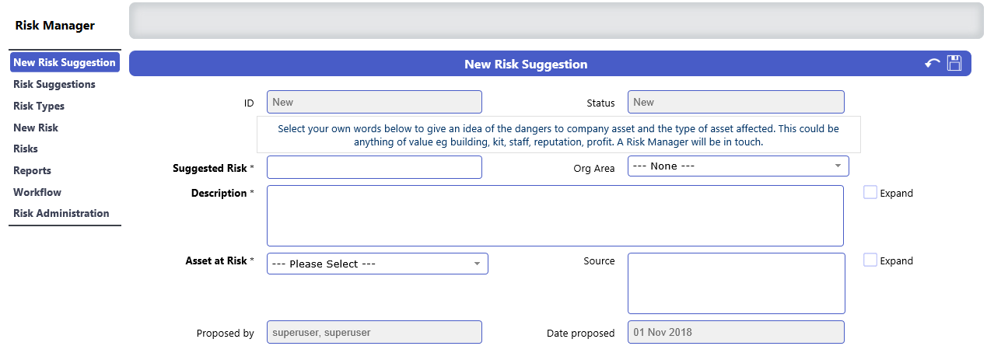Tick the Expand checkbox beside Source
The width and height of the screenshot is (987, 353).
pyautogui.click(x=870, y=260)
